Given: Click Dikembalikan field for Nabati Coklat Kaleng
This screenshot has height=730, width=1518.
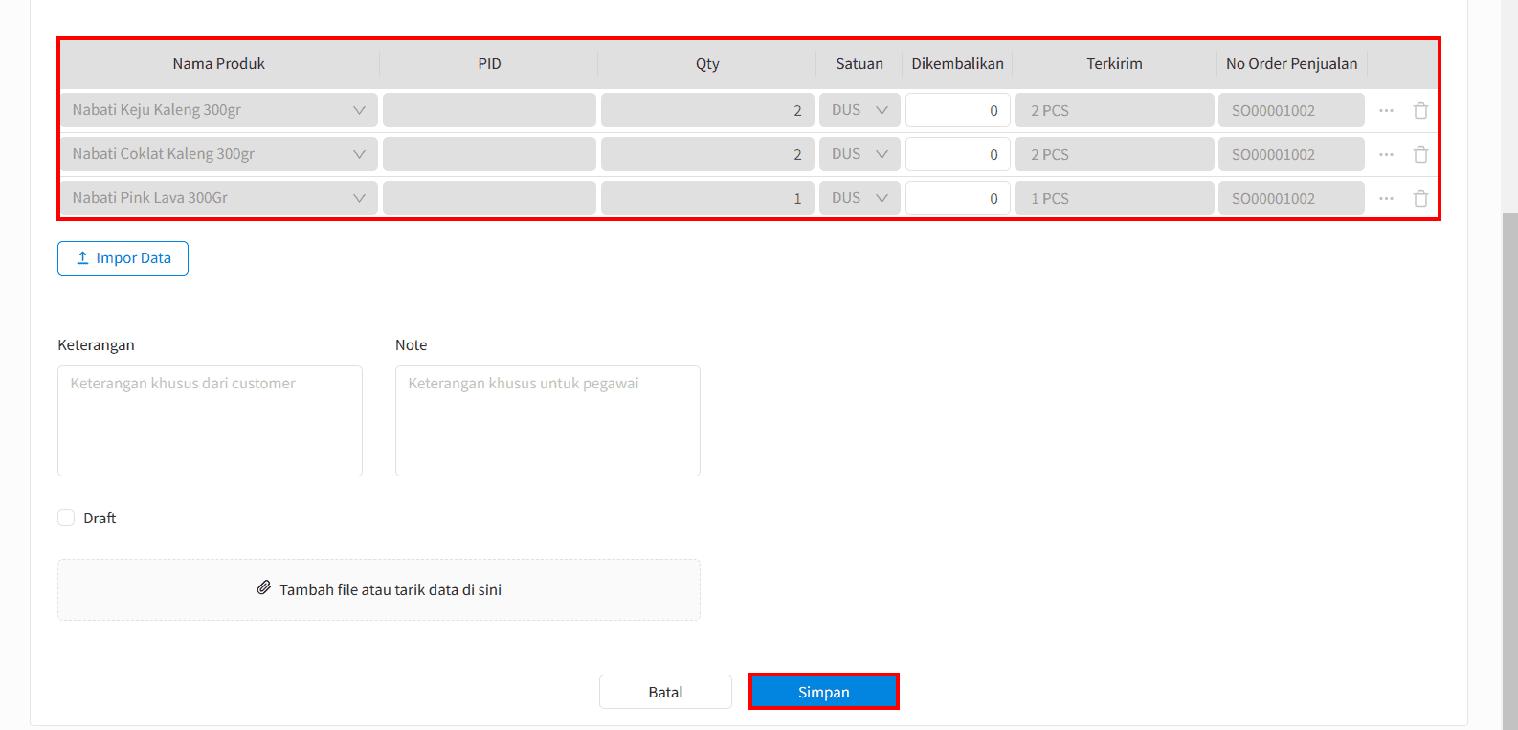Looking at the screenshot, I should click(x=957, y=154).
